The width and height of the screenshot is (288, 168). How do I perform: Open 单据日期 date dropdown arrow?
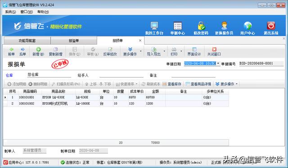click(x=218, y=63)
